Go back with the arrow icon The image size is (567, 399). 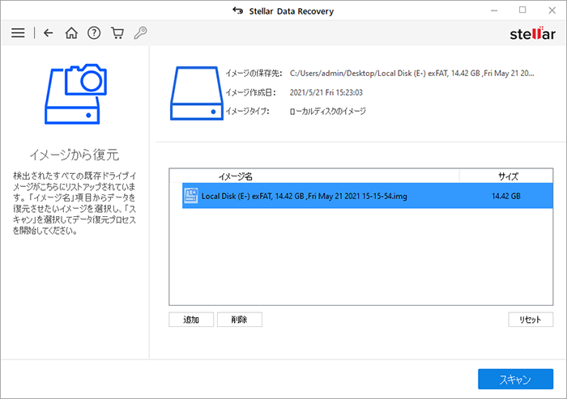coord(48,33)
